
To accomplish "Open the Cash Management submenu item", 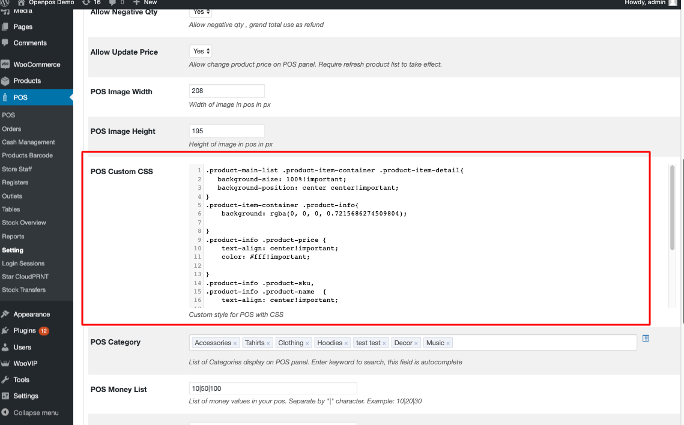I will point(28,142).
